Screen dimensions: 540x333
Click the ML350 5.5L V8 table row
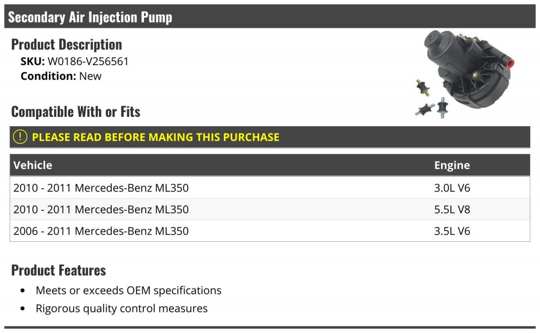pyautogui.click(x=270, y=209)
